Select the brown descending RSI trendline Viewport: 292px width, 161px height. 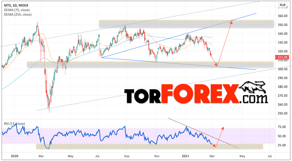click(x=203, y=133)
